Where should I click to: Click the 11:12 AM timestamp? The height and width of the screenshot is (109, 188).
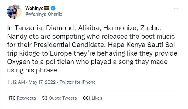[16, 82]
